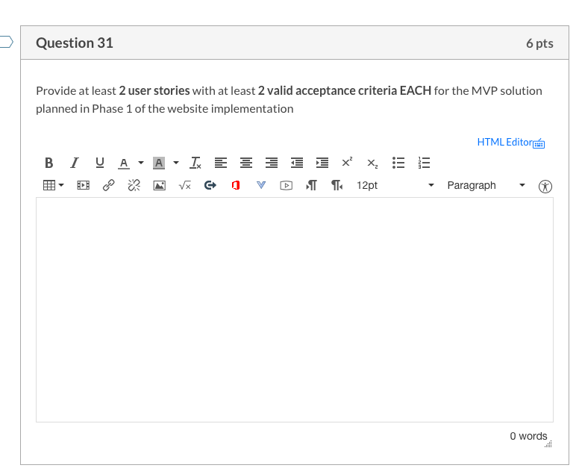Click the red Office 365 icon

236,185
